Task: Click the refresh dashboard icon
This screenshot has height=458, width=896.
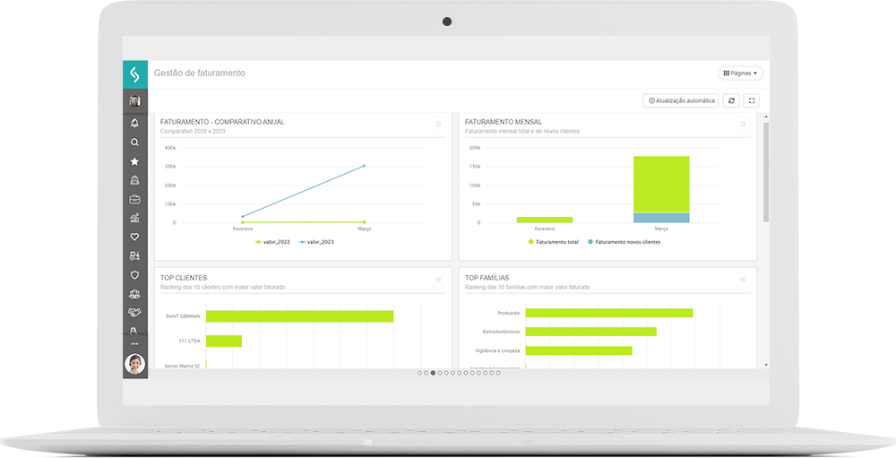Action: click(x=731, y=101)
